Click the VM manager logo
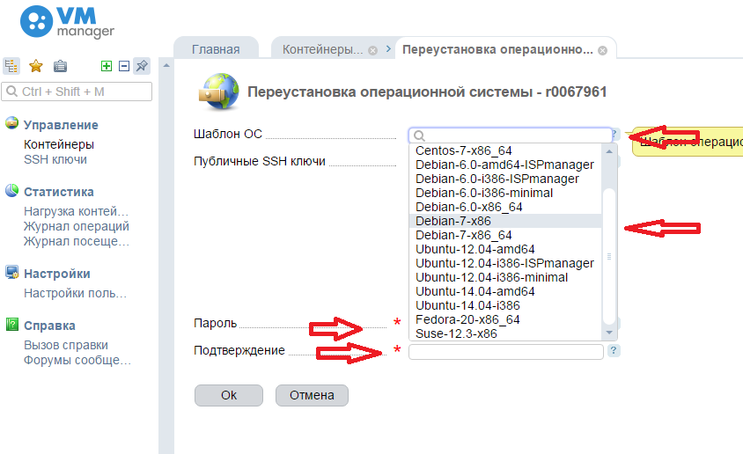 pyautogui.click(x=67, y=22)
